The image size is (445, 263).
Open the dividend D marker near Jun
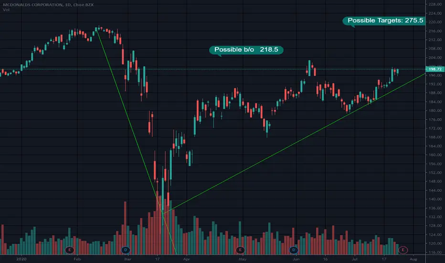[x=294, y=250]
